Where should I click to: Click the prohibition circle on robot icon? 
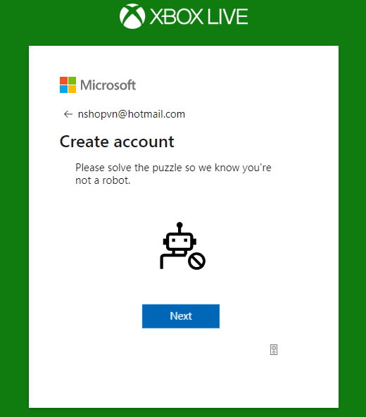point(196,261)
